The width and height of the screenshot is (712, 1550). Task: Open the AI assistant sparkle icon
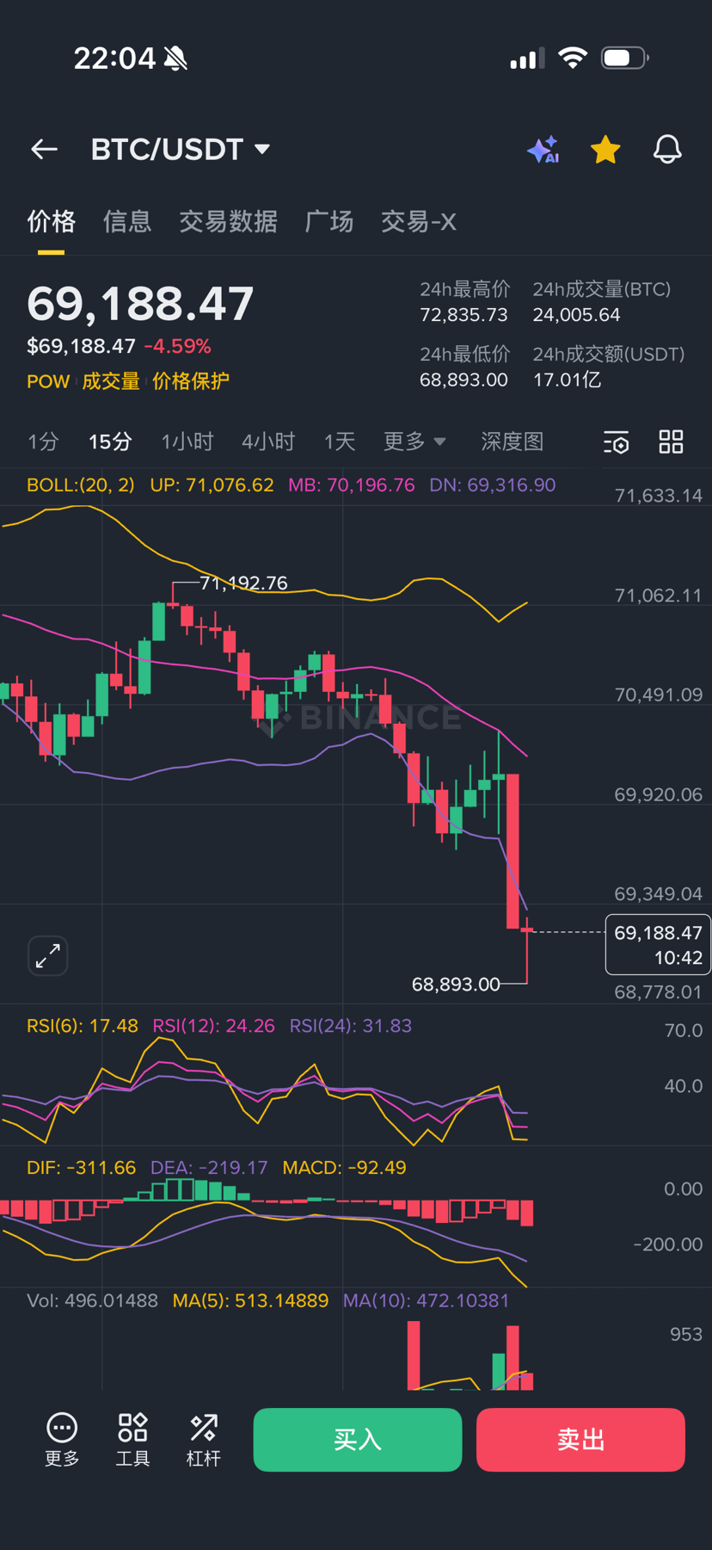[543, 150]
